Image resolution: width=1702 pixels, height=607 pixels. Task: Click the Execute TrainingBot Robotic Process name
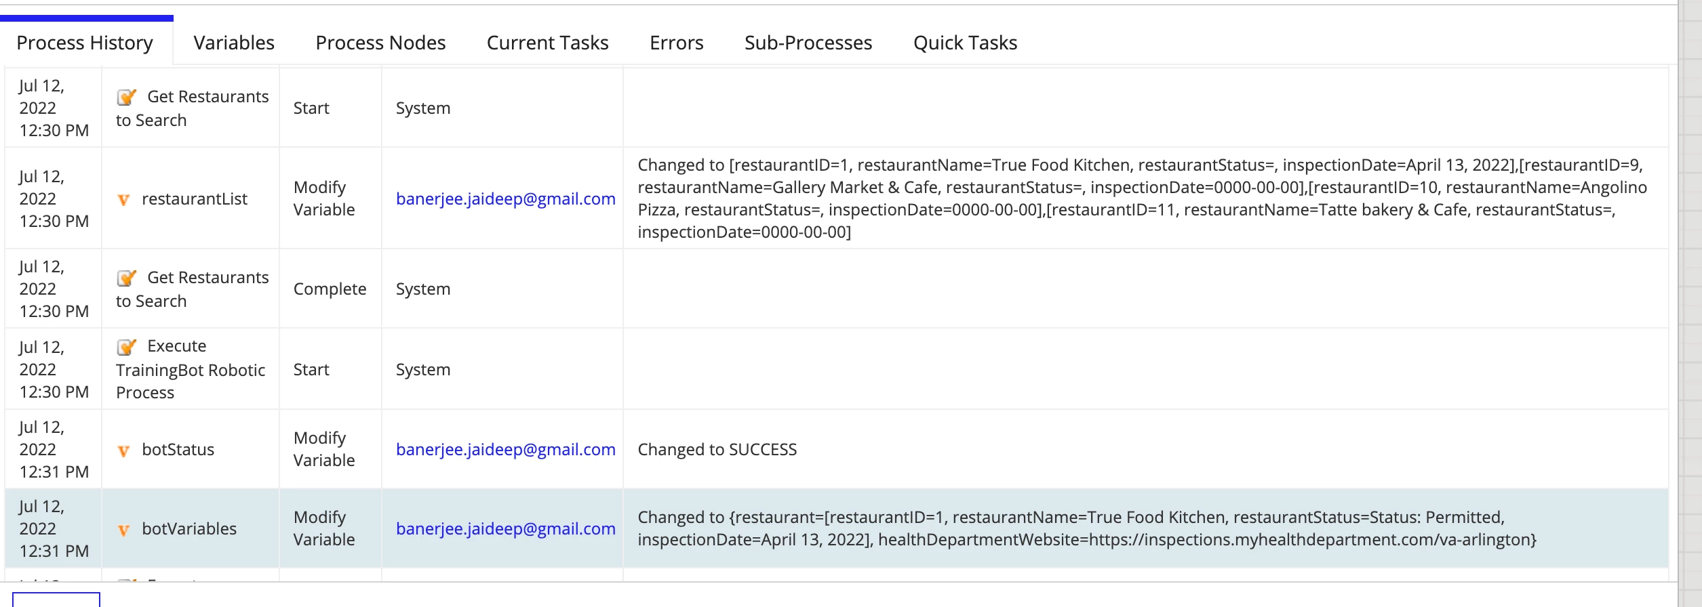(191, 369)
